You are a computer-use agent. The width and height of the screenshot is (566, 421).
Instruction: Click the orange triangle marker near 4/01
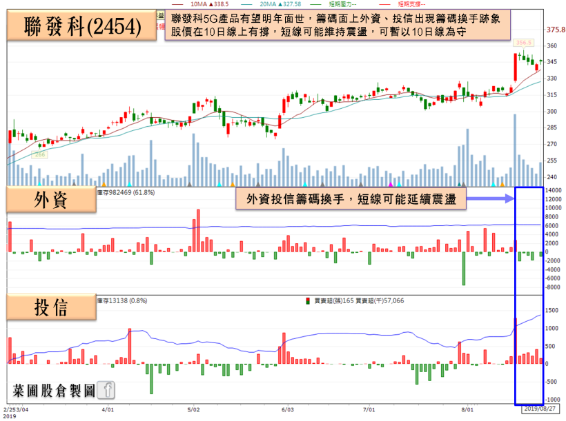104,184
